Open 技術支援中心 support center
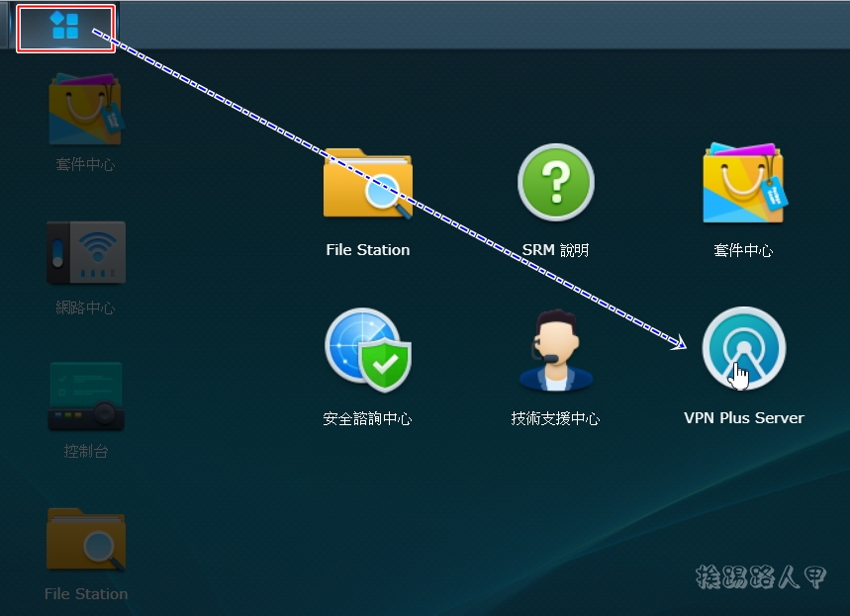The image size is (850, 616). (556, 350)
